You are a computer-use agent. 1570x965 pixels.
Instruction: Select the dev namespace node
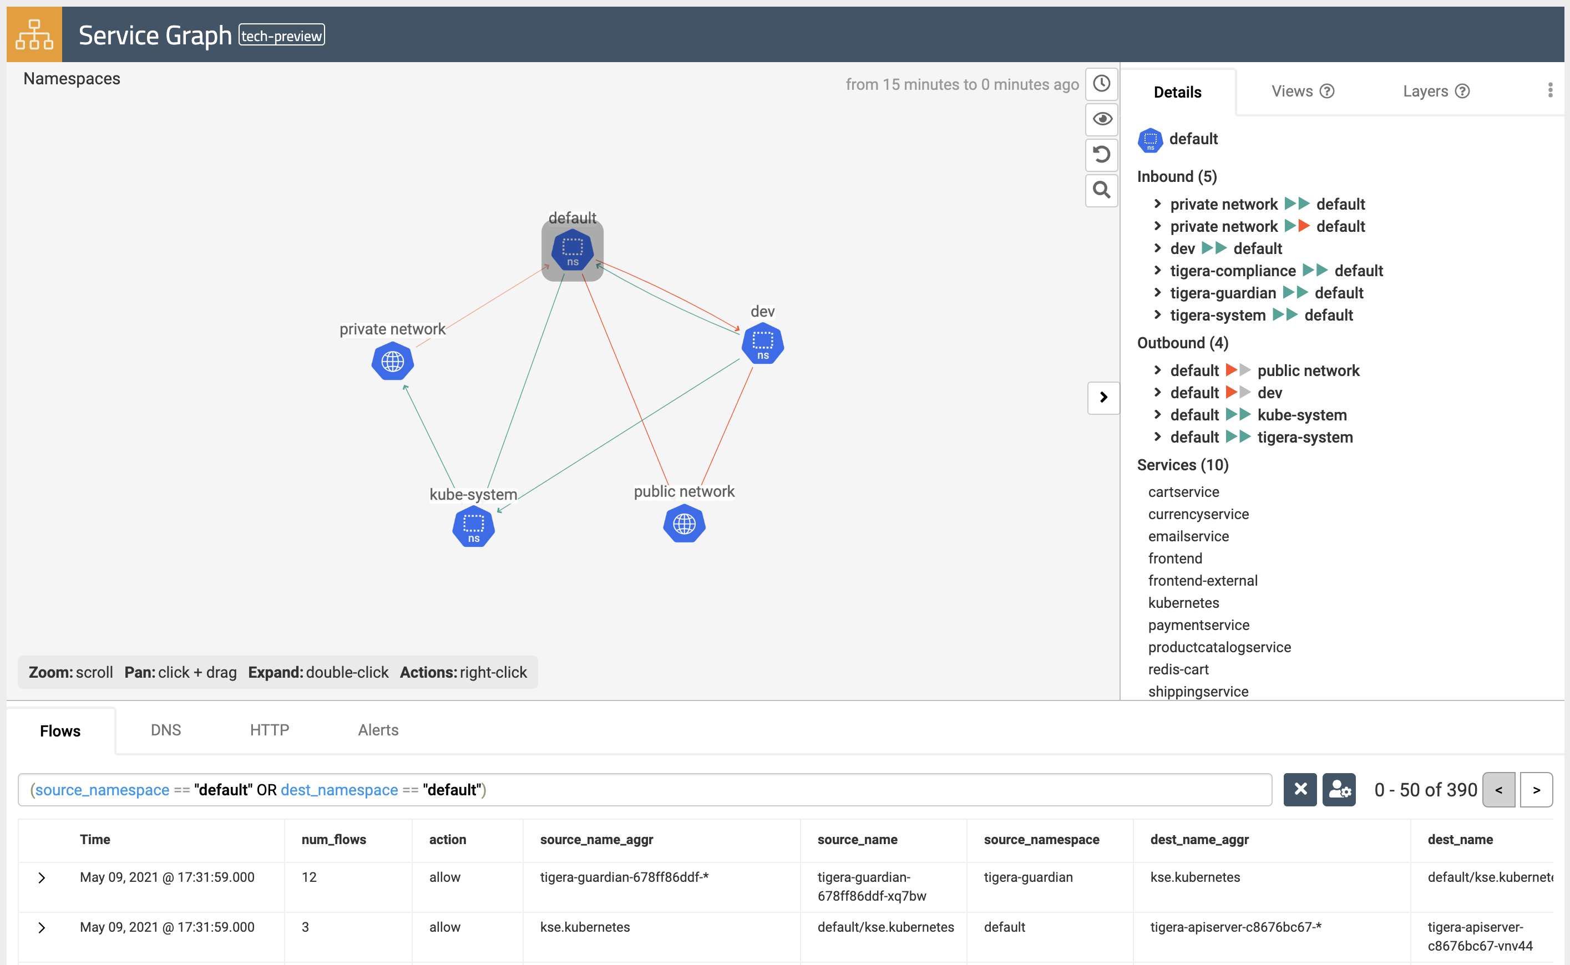(x=762, y=343)
